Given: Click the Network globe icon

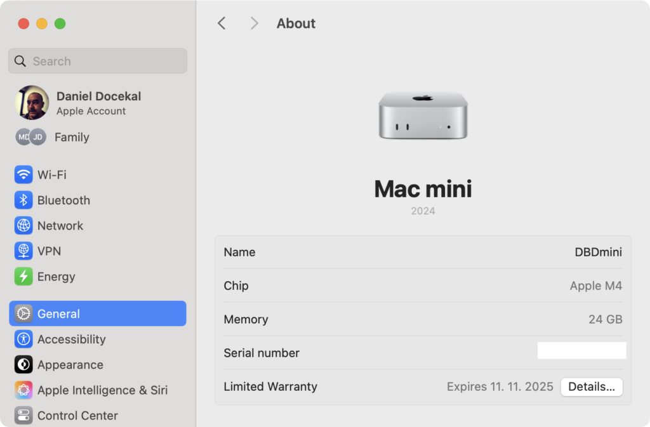Looking at the screenshot, I should [x=23, y=226].
